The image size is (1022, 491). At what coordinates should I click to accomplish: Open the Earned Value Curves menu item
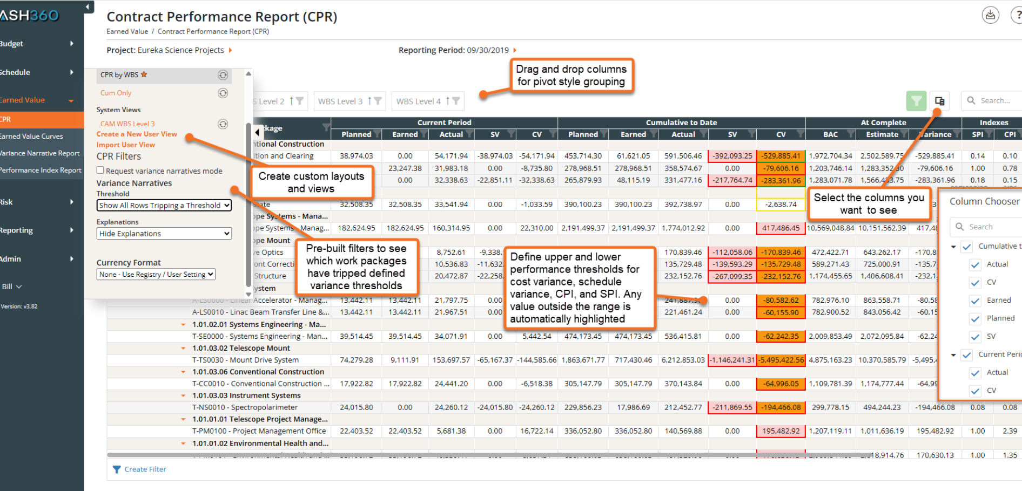pos(31,137)
